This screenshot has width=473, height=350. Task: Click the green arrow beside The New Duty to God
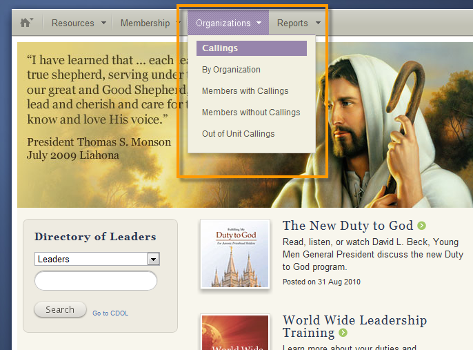tap(421, 226)
